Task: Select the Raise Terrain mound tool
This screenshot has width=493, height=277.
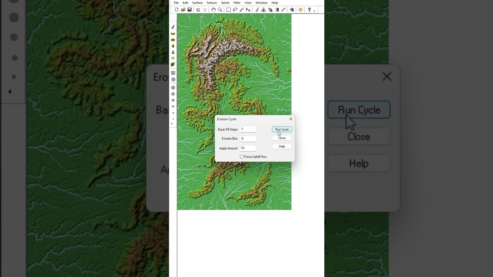Action: click(173, 40)
